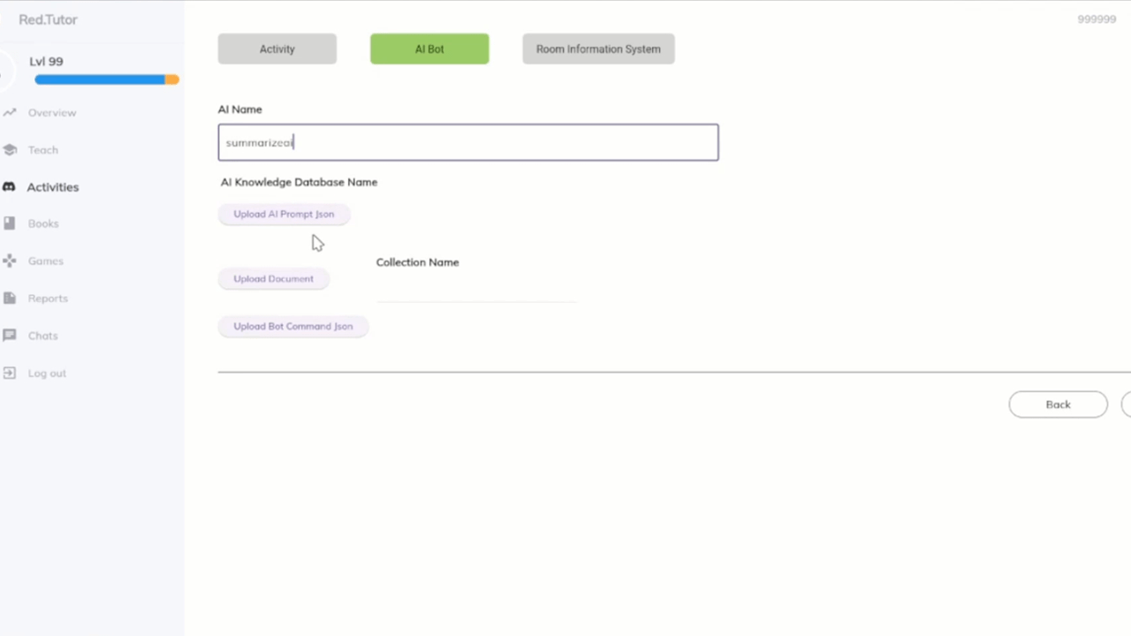Open the Room Information System tab
The width and height of the screenshot is (1131, 636).
tap(598, 49)
